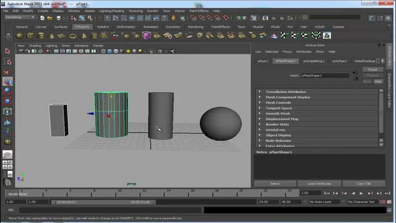
Task: Select the arrow Select tool in toolbox
Action: click(7, 51)
